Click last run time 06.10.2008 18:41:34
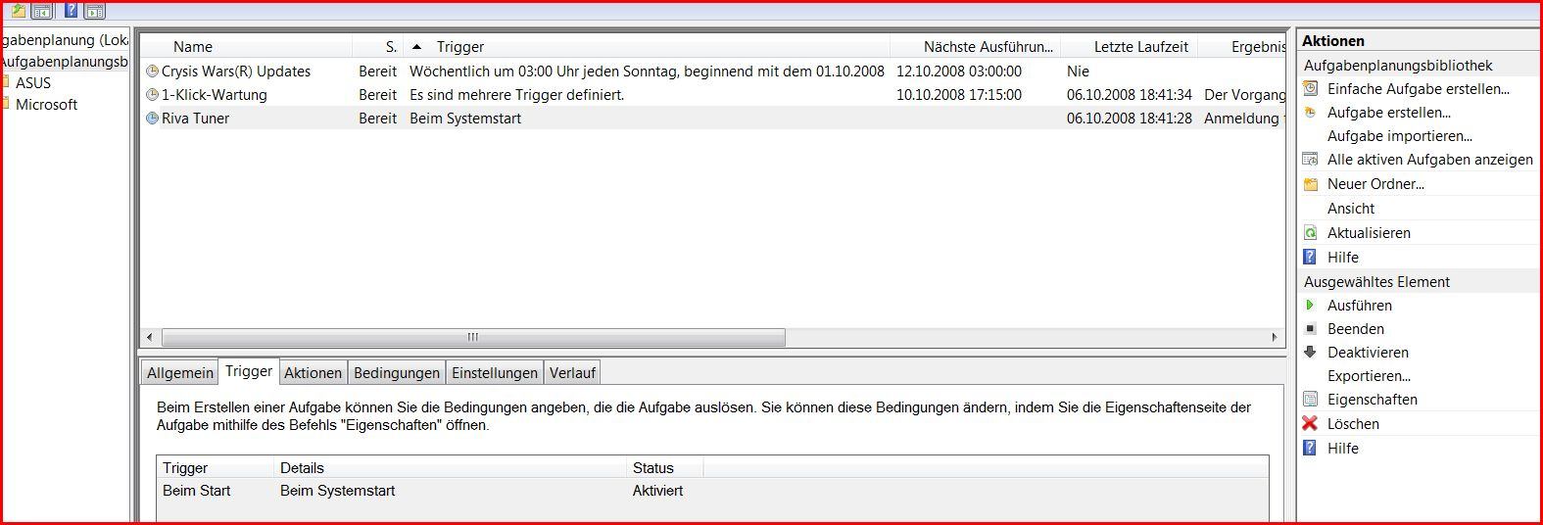1543x525 pixels. click(1130, 94)
